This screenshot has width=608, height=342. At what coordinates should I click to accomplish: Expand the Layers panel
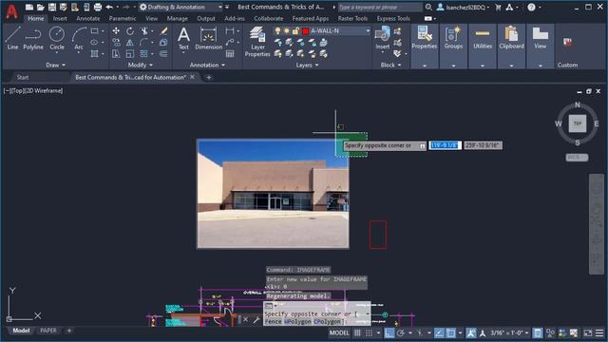(x=307, y=65)
